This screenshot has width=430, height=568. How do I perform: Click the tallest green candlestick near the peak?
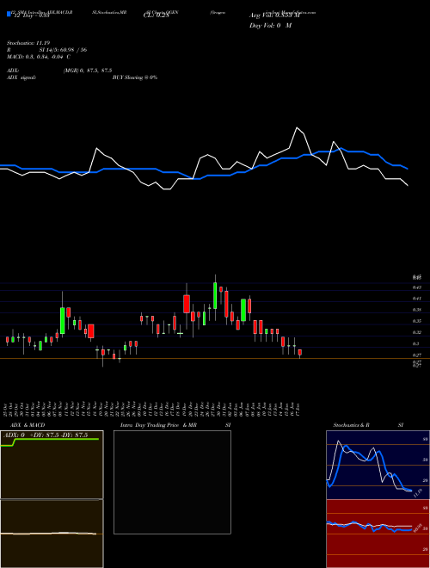(215, 295)
